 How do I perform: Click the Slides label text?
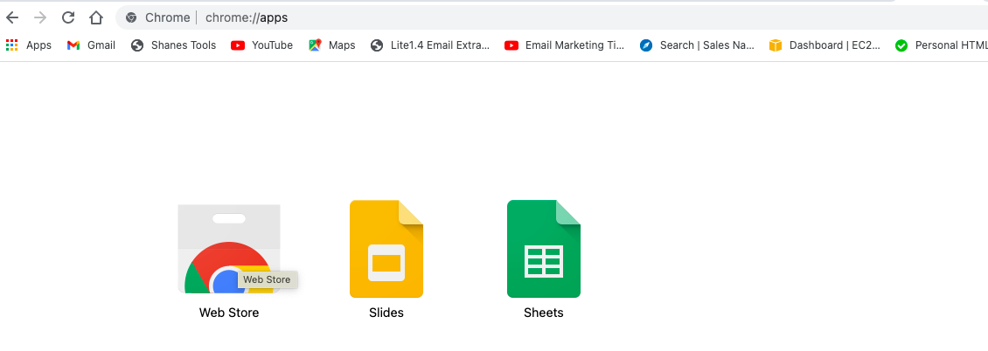point(386,313)
